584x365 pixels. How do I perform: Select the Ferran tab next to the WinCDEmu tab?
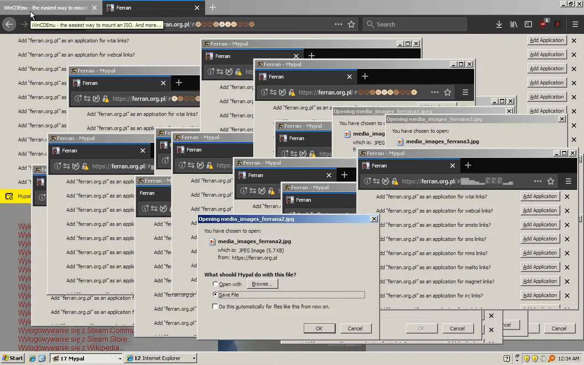(153, 8)
